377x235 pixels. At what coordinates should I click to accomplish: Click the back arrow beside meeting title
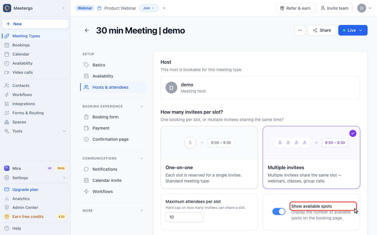87,30
